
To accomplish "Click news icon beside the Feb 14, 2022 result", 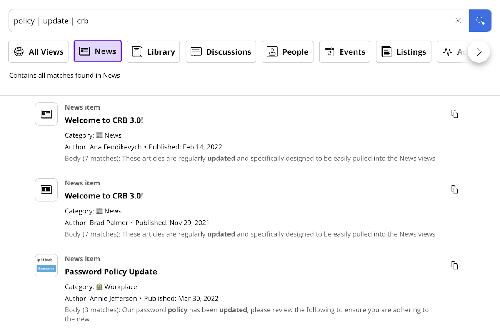I will pyautogui.click(x=46, y=114).
